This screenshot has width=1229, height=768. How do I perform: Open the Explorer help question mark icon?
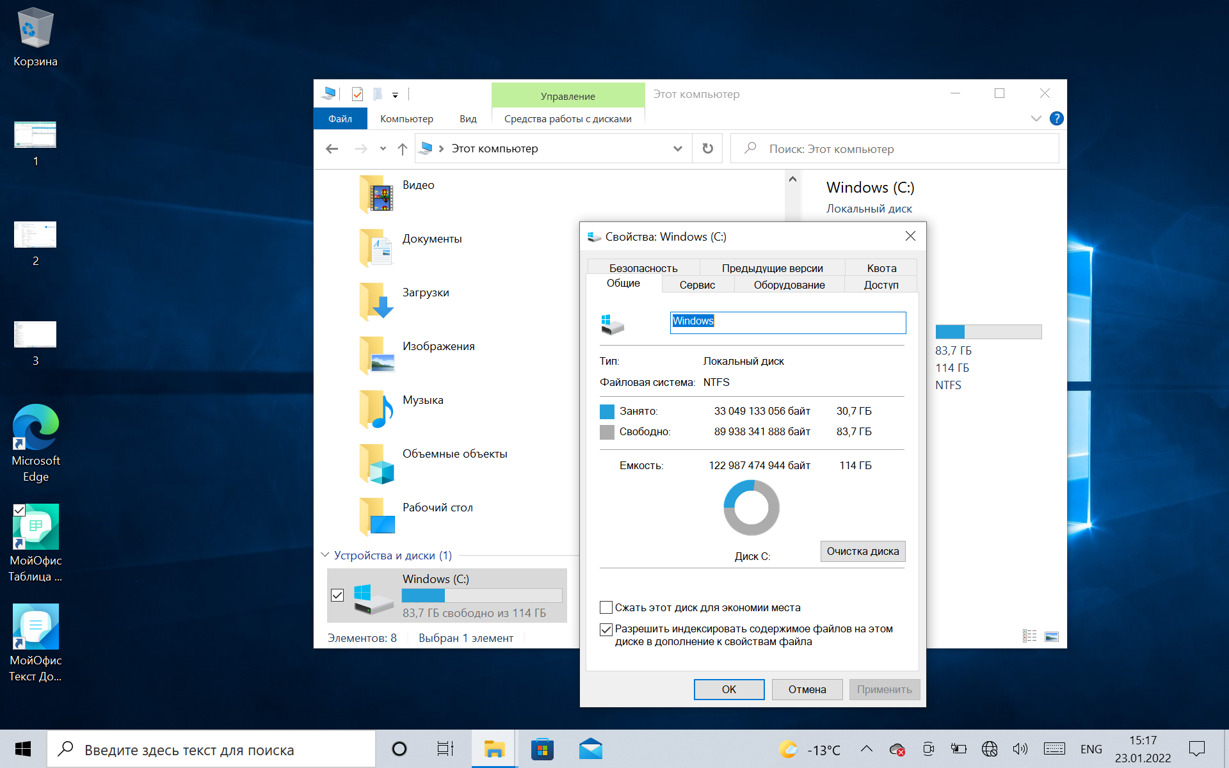(1057, 118)
